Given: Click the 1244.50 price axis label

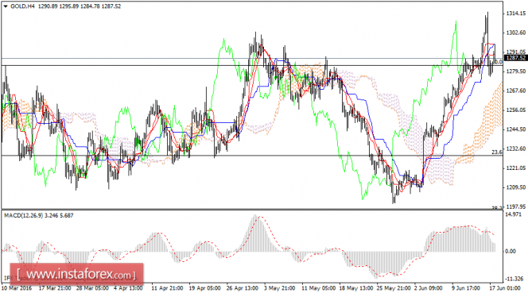Looking at the screenshot, I should [x=516, y=129].
